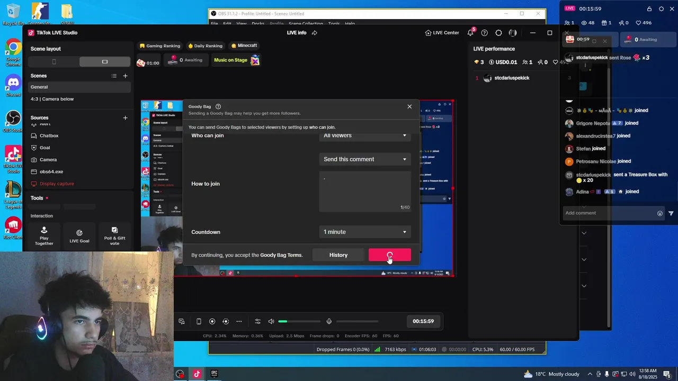Image resolution: width=678 pixels, height=381 pixels.
Task: Open Daily Ranking chip
Action: (x=206, y=46)
